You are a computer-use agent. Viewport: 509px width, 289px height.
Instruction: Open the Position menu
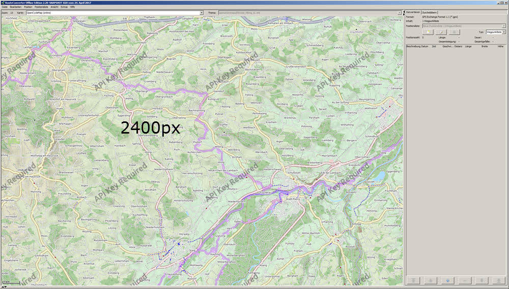[x=28, y=7]
